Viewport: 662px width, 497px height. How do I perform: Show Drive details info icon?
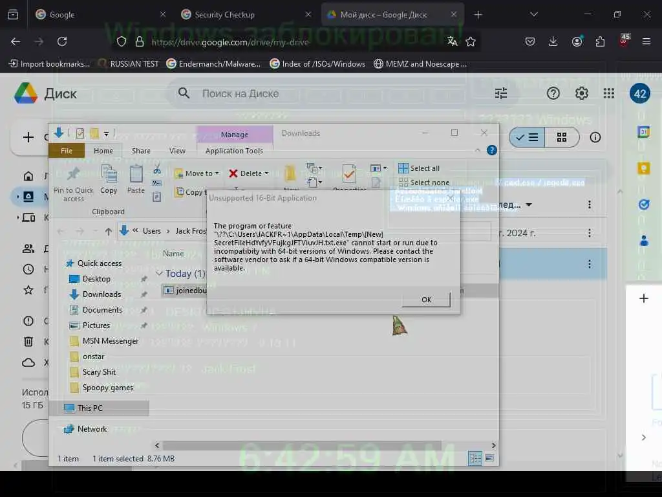tap(595, 137)
